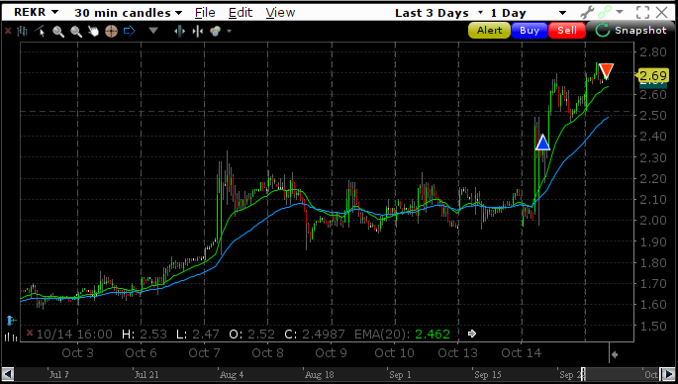Select the hand pan tool
The height and width of the screenshot is (384, 678).
click(93, 31)
